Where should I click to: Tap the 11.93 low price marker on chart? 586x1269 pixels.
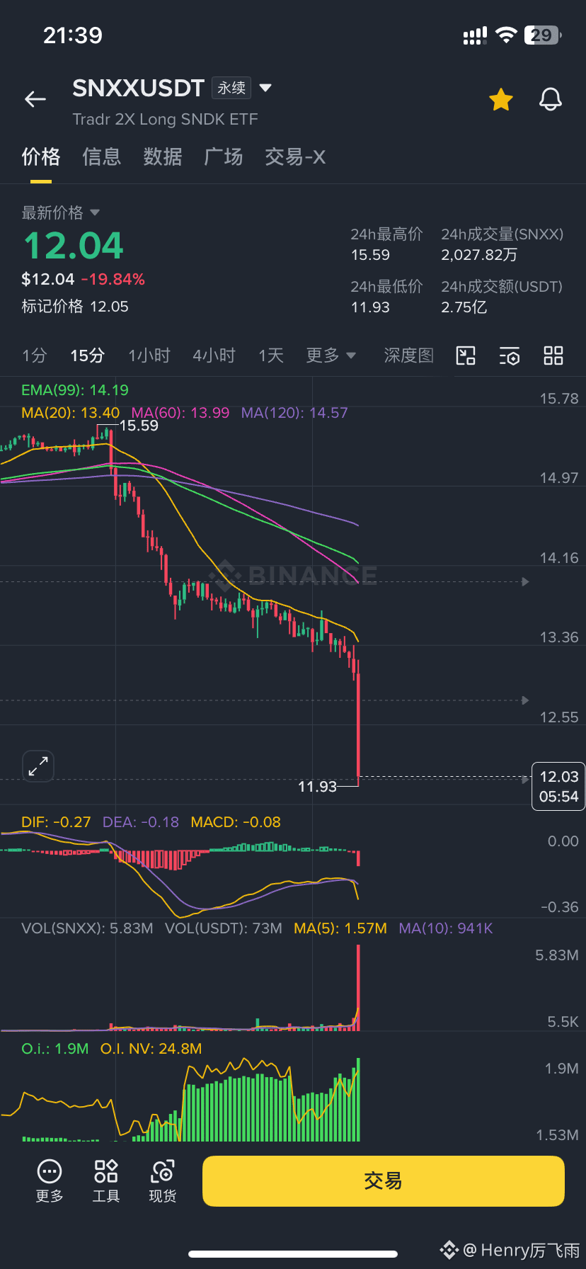click(317, 787)
